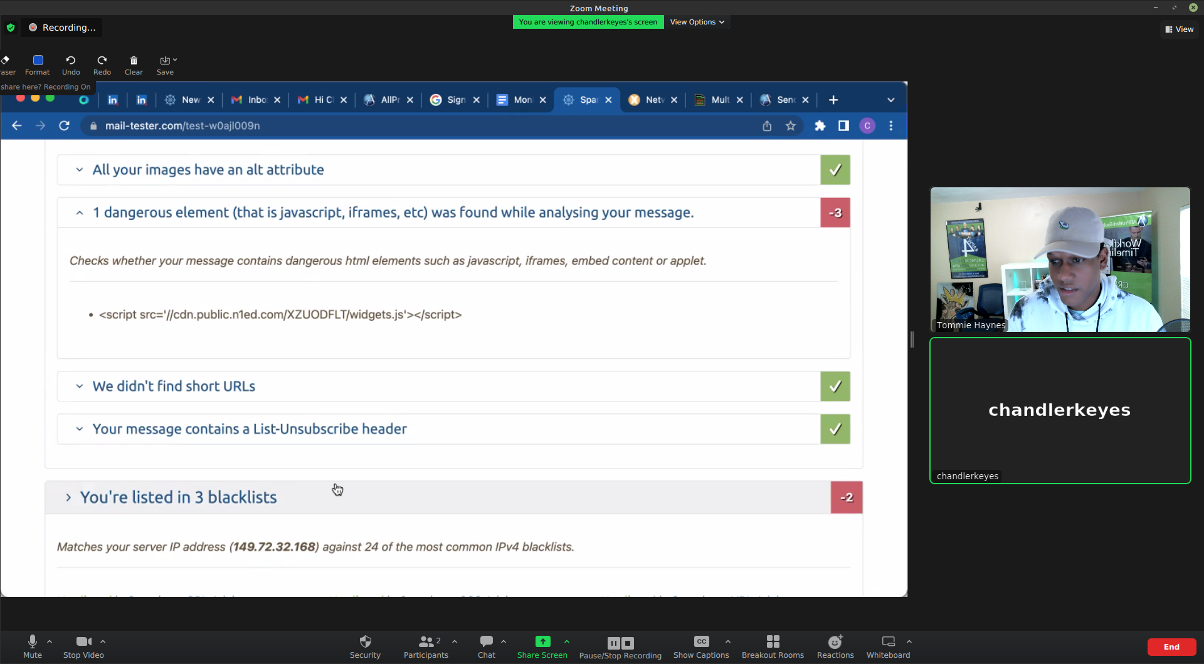This screenshot has height=664, width=1204.
Task: Reload the mail-tester page
Action: pyautogui.click(x=64, y=126)
